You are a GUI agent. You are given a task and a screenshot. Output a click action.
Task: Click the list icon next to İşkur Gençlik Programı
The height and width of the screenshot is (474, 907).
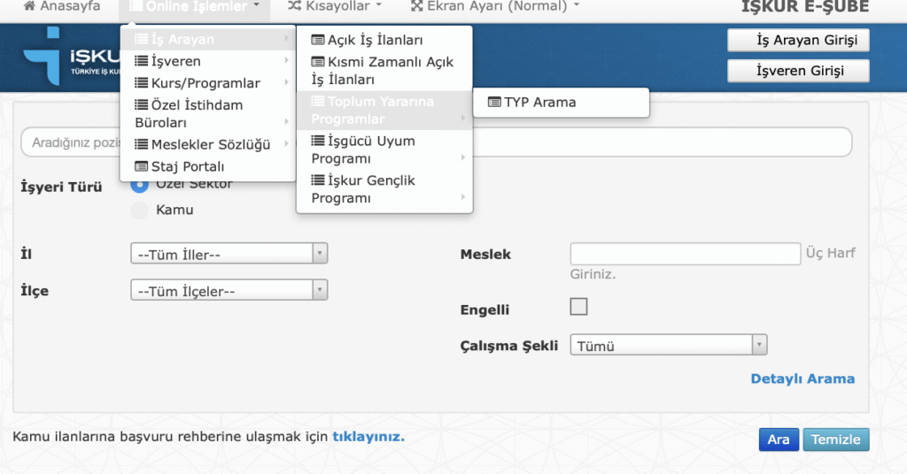pos(318,180)
